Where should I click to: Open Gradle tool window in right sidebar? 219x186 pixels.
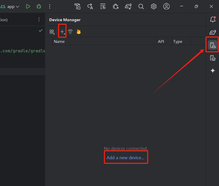[213, 32]
